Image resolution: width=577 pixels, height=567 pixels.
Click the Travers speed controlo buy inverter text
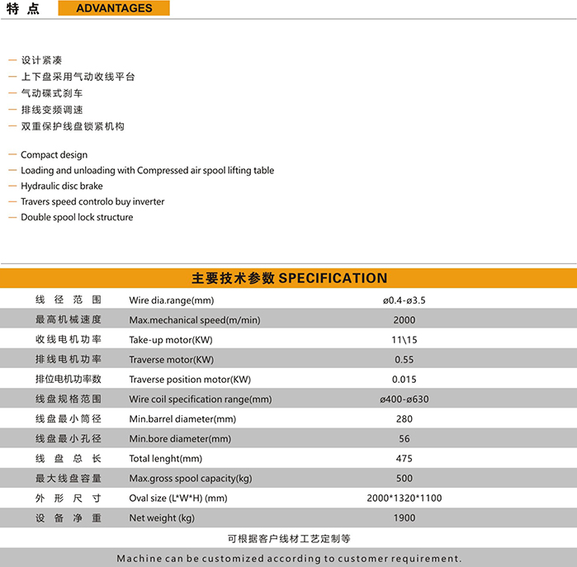[x=92, y=202]
